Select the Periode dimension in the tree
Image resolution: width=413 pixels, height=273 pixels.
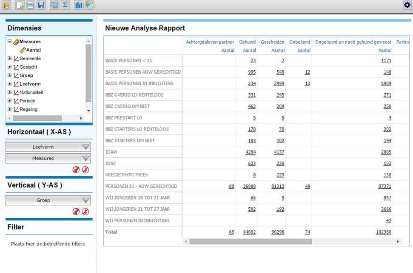click(27, 101)
